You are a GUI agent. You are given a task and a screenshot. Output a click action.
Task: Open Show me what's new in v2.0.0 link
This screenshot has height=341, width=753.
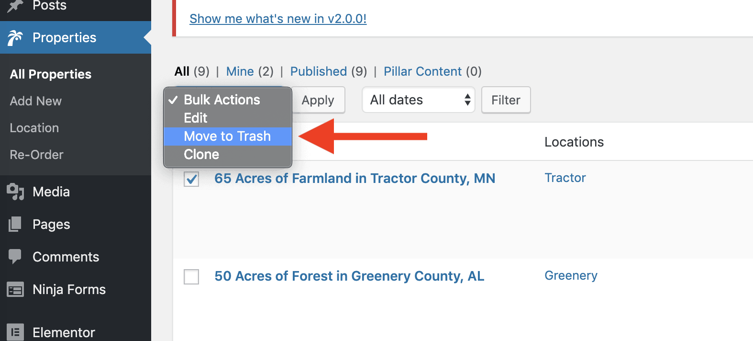tap(278, 19)
